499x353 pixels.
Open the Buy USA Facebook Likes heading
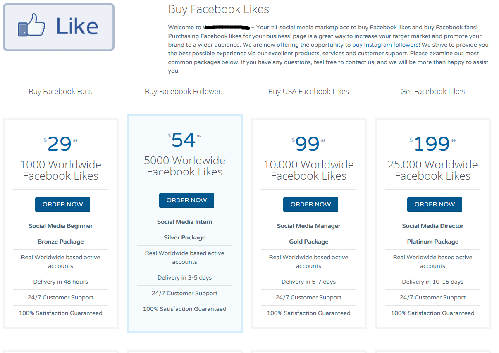coord(308,92)
